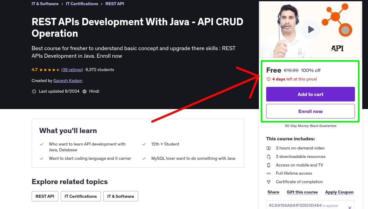Screen dimensions: 368x209
Task: Click the '2 downloadable resources' text
Action: pos(301,156)
